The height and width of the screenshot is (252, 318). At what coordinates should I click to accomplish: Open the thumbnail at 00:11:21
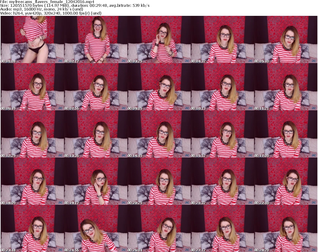click(285, 87)
